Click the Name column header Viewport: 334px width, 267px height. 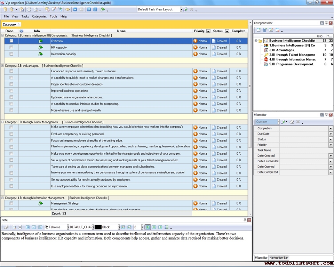pyautogui.click(x=121, y=31)
